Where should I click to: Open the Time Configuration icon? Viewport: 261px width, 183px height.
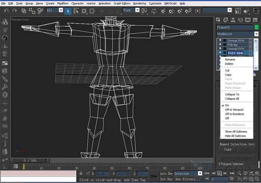[232, 179]
